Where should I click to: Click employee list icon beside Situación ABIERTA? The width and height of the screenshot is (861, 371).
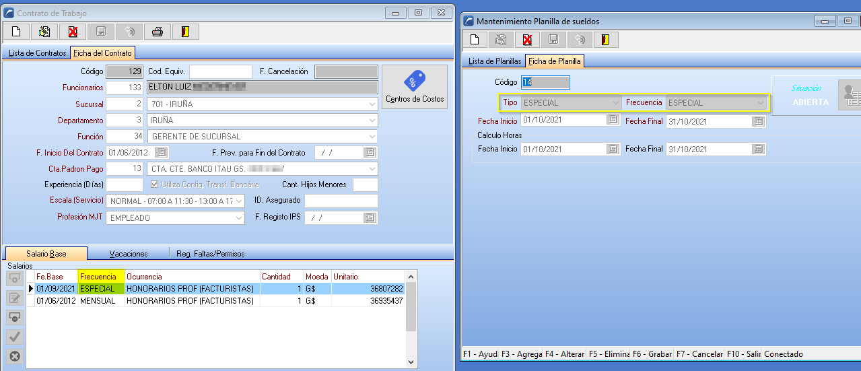850,95
